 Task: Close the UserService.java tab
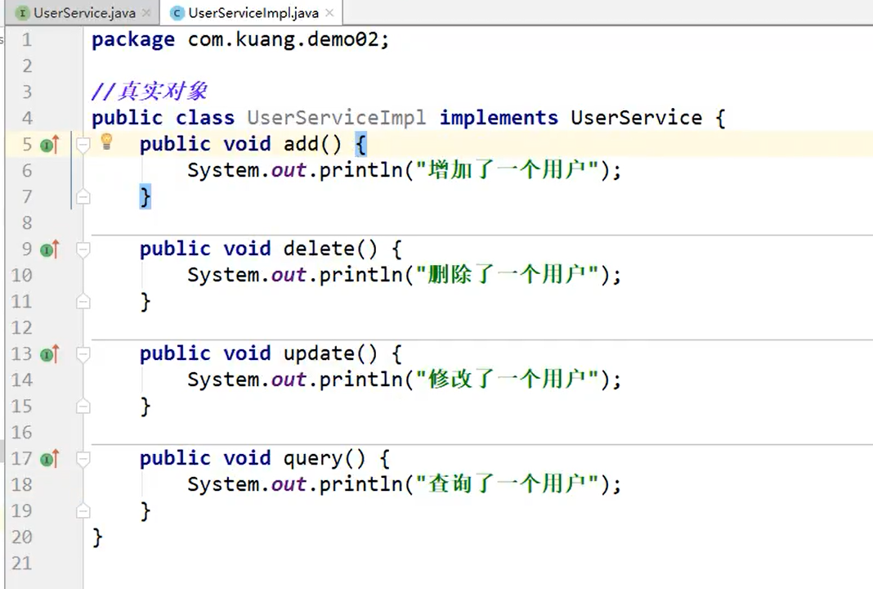(147, 12)
